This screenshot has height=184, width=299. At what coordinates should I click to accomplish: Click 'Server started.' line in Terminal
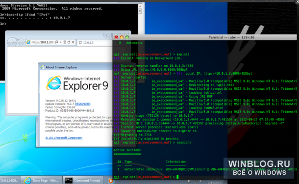pos(134,77)
